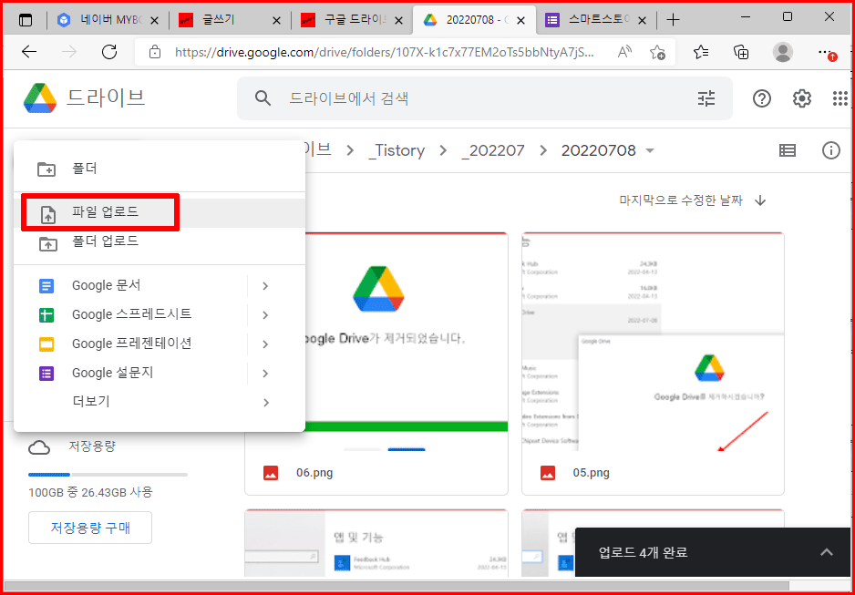Click the magnifier search icon

tap(263, 98)
